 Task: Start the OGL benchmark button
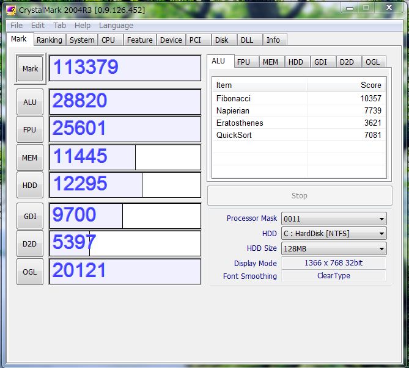click(x=30, y=272)
